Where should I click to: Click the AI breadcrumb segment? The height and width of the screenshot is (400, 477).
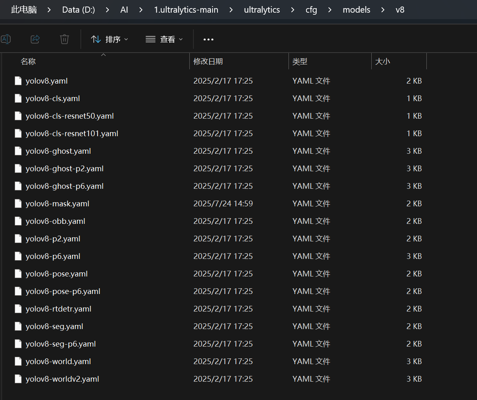(124, 10)
